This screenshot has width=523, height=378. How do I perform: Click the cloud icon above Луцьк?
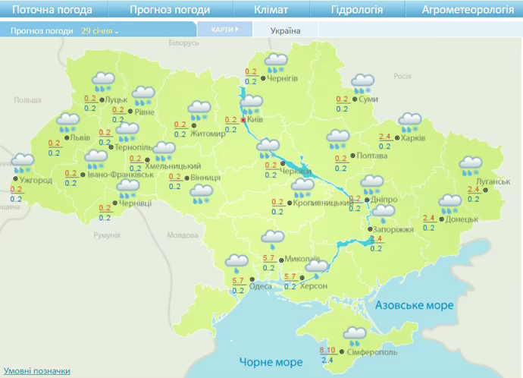[x=102, y=81]
